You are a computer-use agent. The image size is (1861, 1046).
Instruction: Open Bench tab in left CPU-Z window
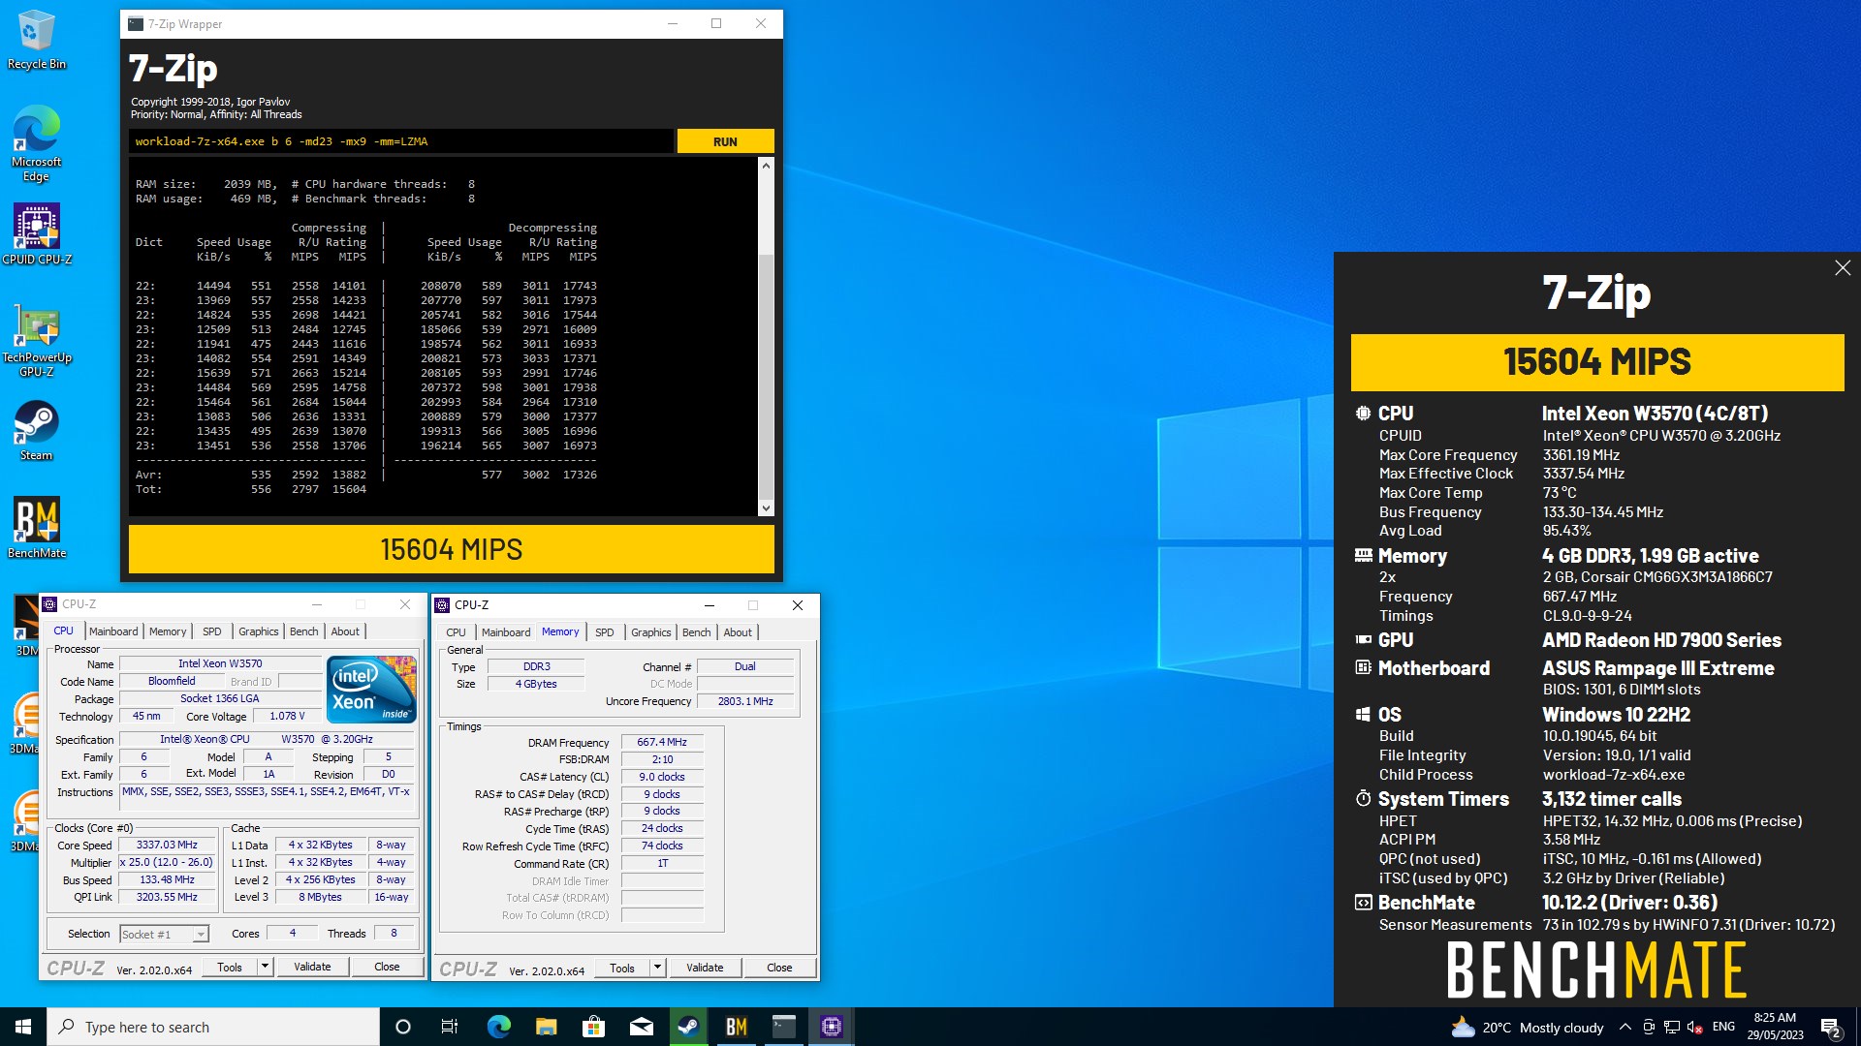[x=304, y=631]
